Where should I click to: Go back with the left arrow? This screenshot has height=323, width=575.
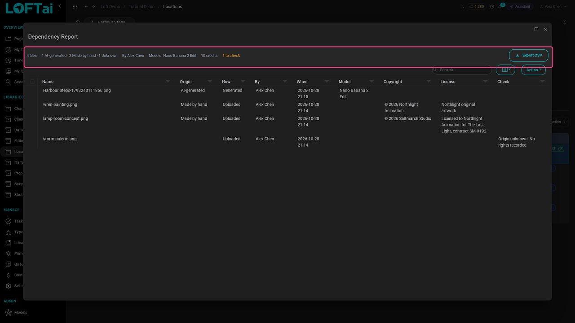pos(86,7)
